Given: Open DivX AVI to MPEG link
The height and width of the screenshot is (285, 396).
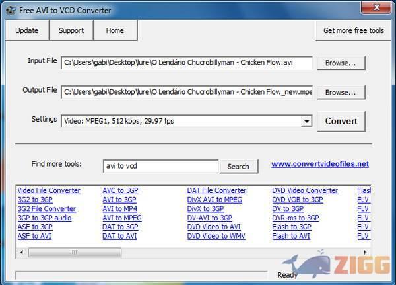Looking at the screenshot, I should point(214,200).
